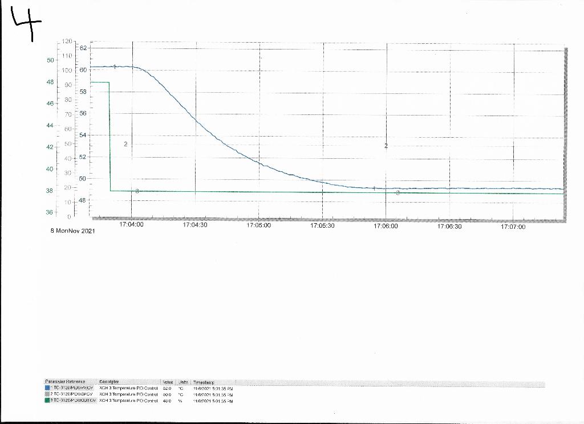This screenshot has height=424, width=584.
Task: Click the marker 1 on the blue temperature trace
Action: (114, 67)
